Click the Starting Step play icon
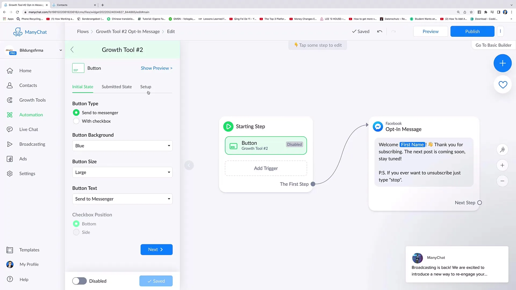Screen dimensions: 516x290 click(229, 126)
